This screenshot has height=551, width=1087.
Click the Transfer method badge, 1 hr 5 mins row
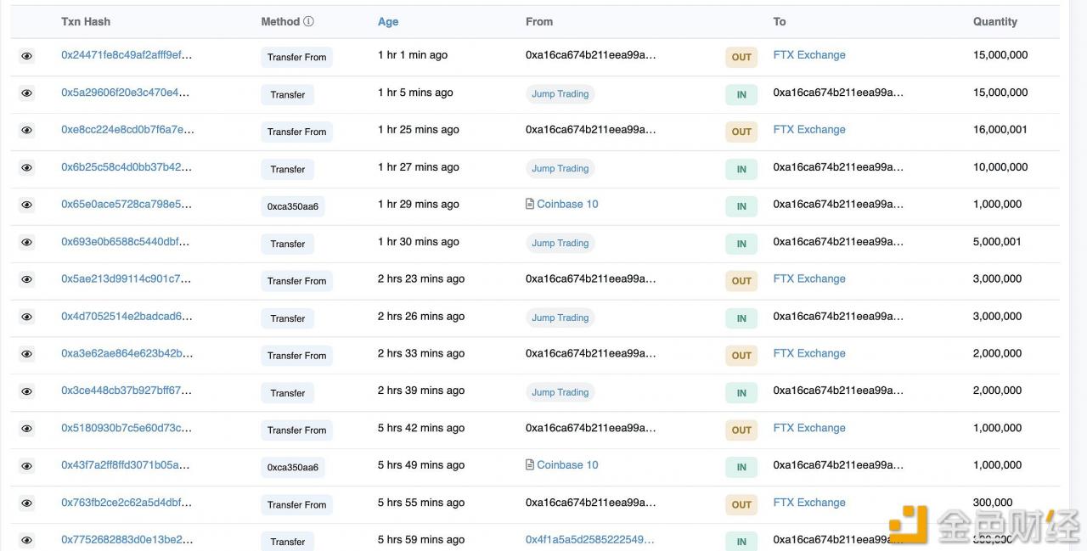point(288,95)
